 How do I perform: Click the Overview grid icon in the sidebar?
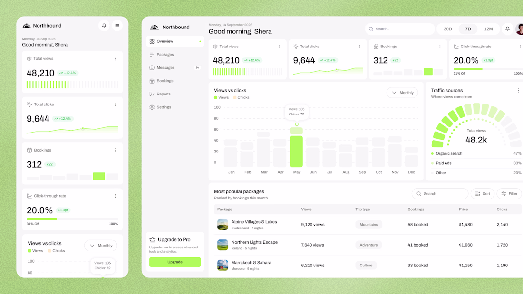point(152,41)
